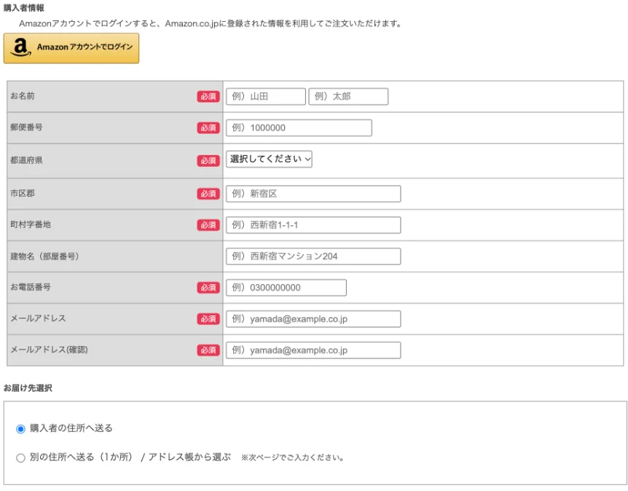Click the 都道府県 row label
The image size is (628, 491).
[26, 160]
